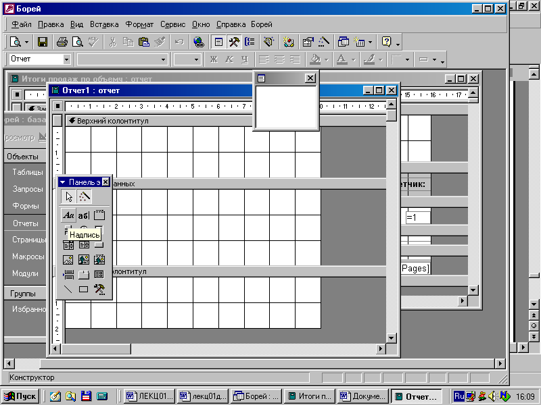This screenshot has height=405, width=541.
Task: Open the Сервис menu
Action: click(173, 24)
